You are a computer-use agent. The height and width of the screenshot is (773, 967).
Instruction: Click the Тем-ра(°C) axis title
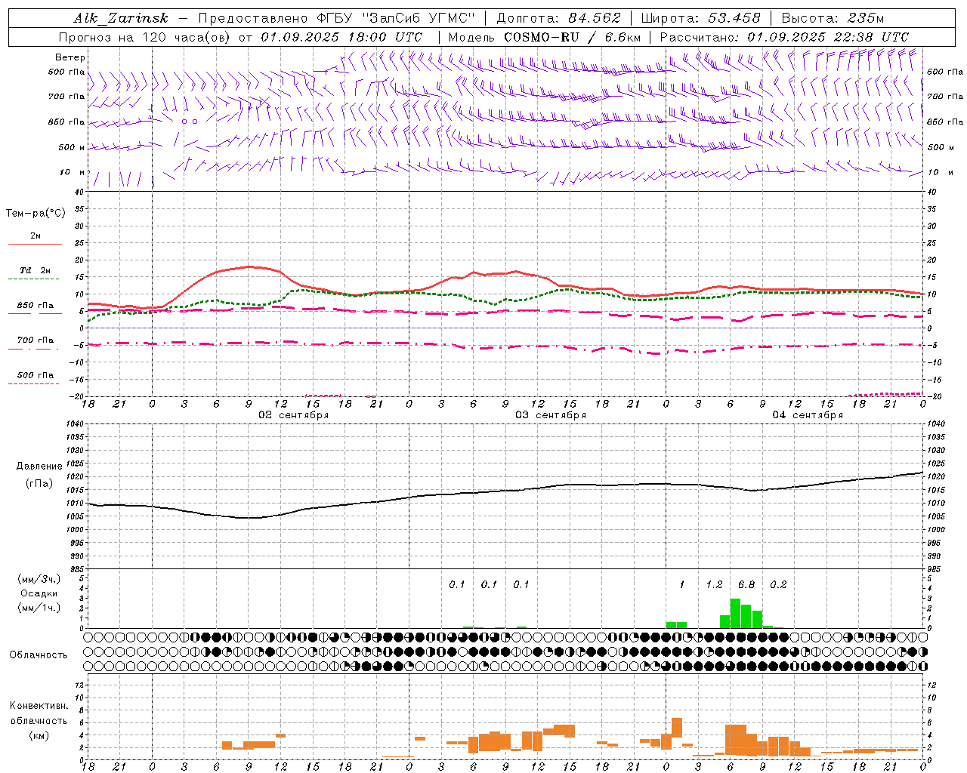(36, 214)
